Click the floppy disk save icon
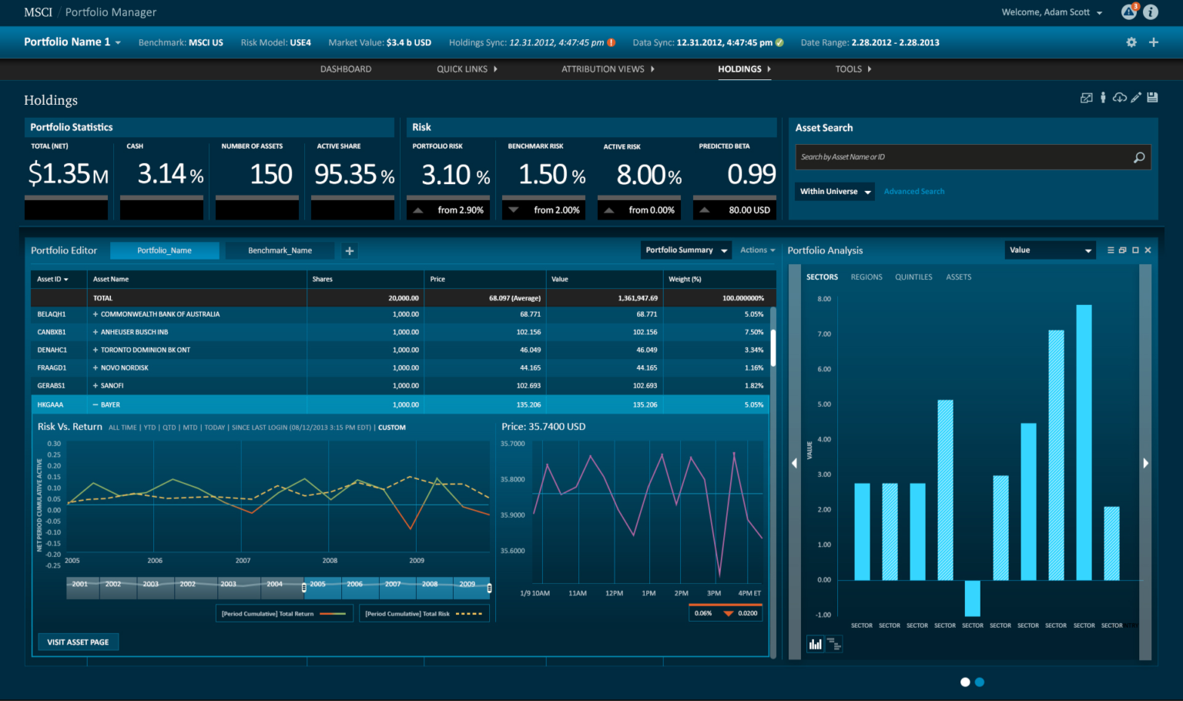 pos(1152,98)
